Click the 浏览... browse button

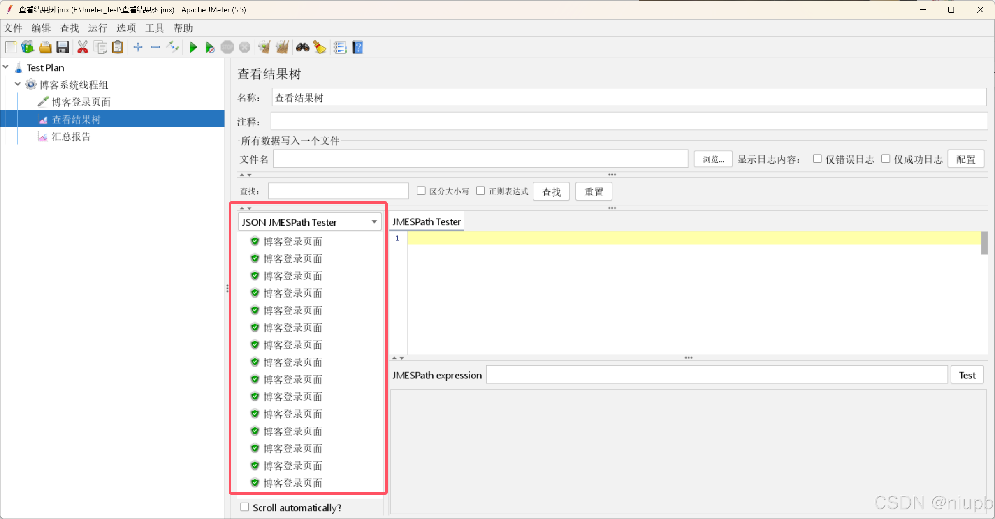pos(713,159)
